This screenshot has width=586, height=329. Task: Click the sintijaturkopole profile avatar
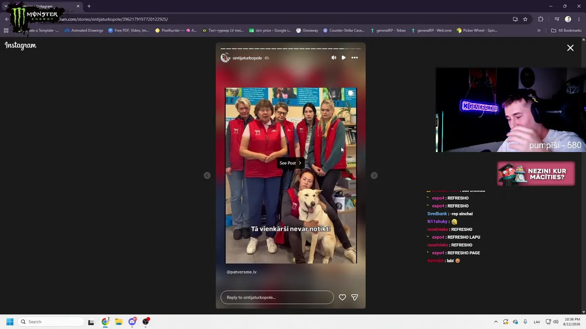[x=225, y=58]
